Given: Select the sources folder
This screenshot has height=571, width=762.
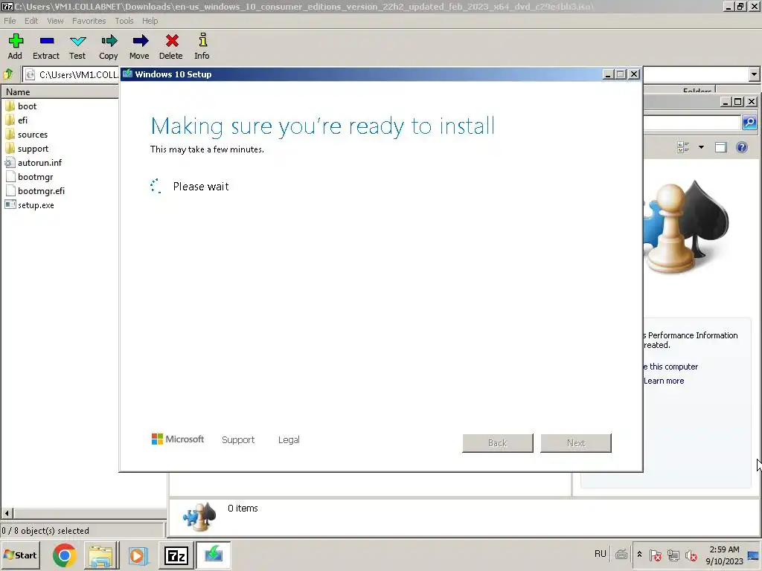Looking at the screenshot, I should click(x=26, y=135).
